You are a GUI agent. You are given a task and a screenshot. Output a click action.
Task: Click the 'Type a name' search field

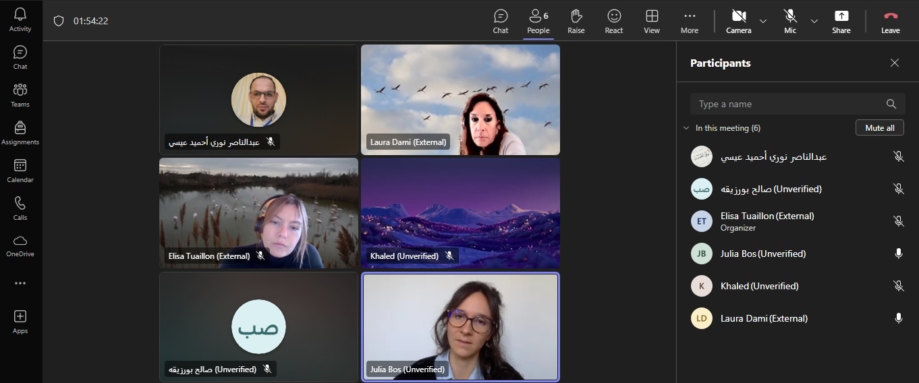pyautogui.click(x=789, y=104)
